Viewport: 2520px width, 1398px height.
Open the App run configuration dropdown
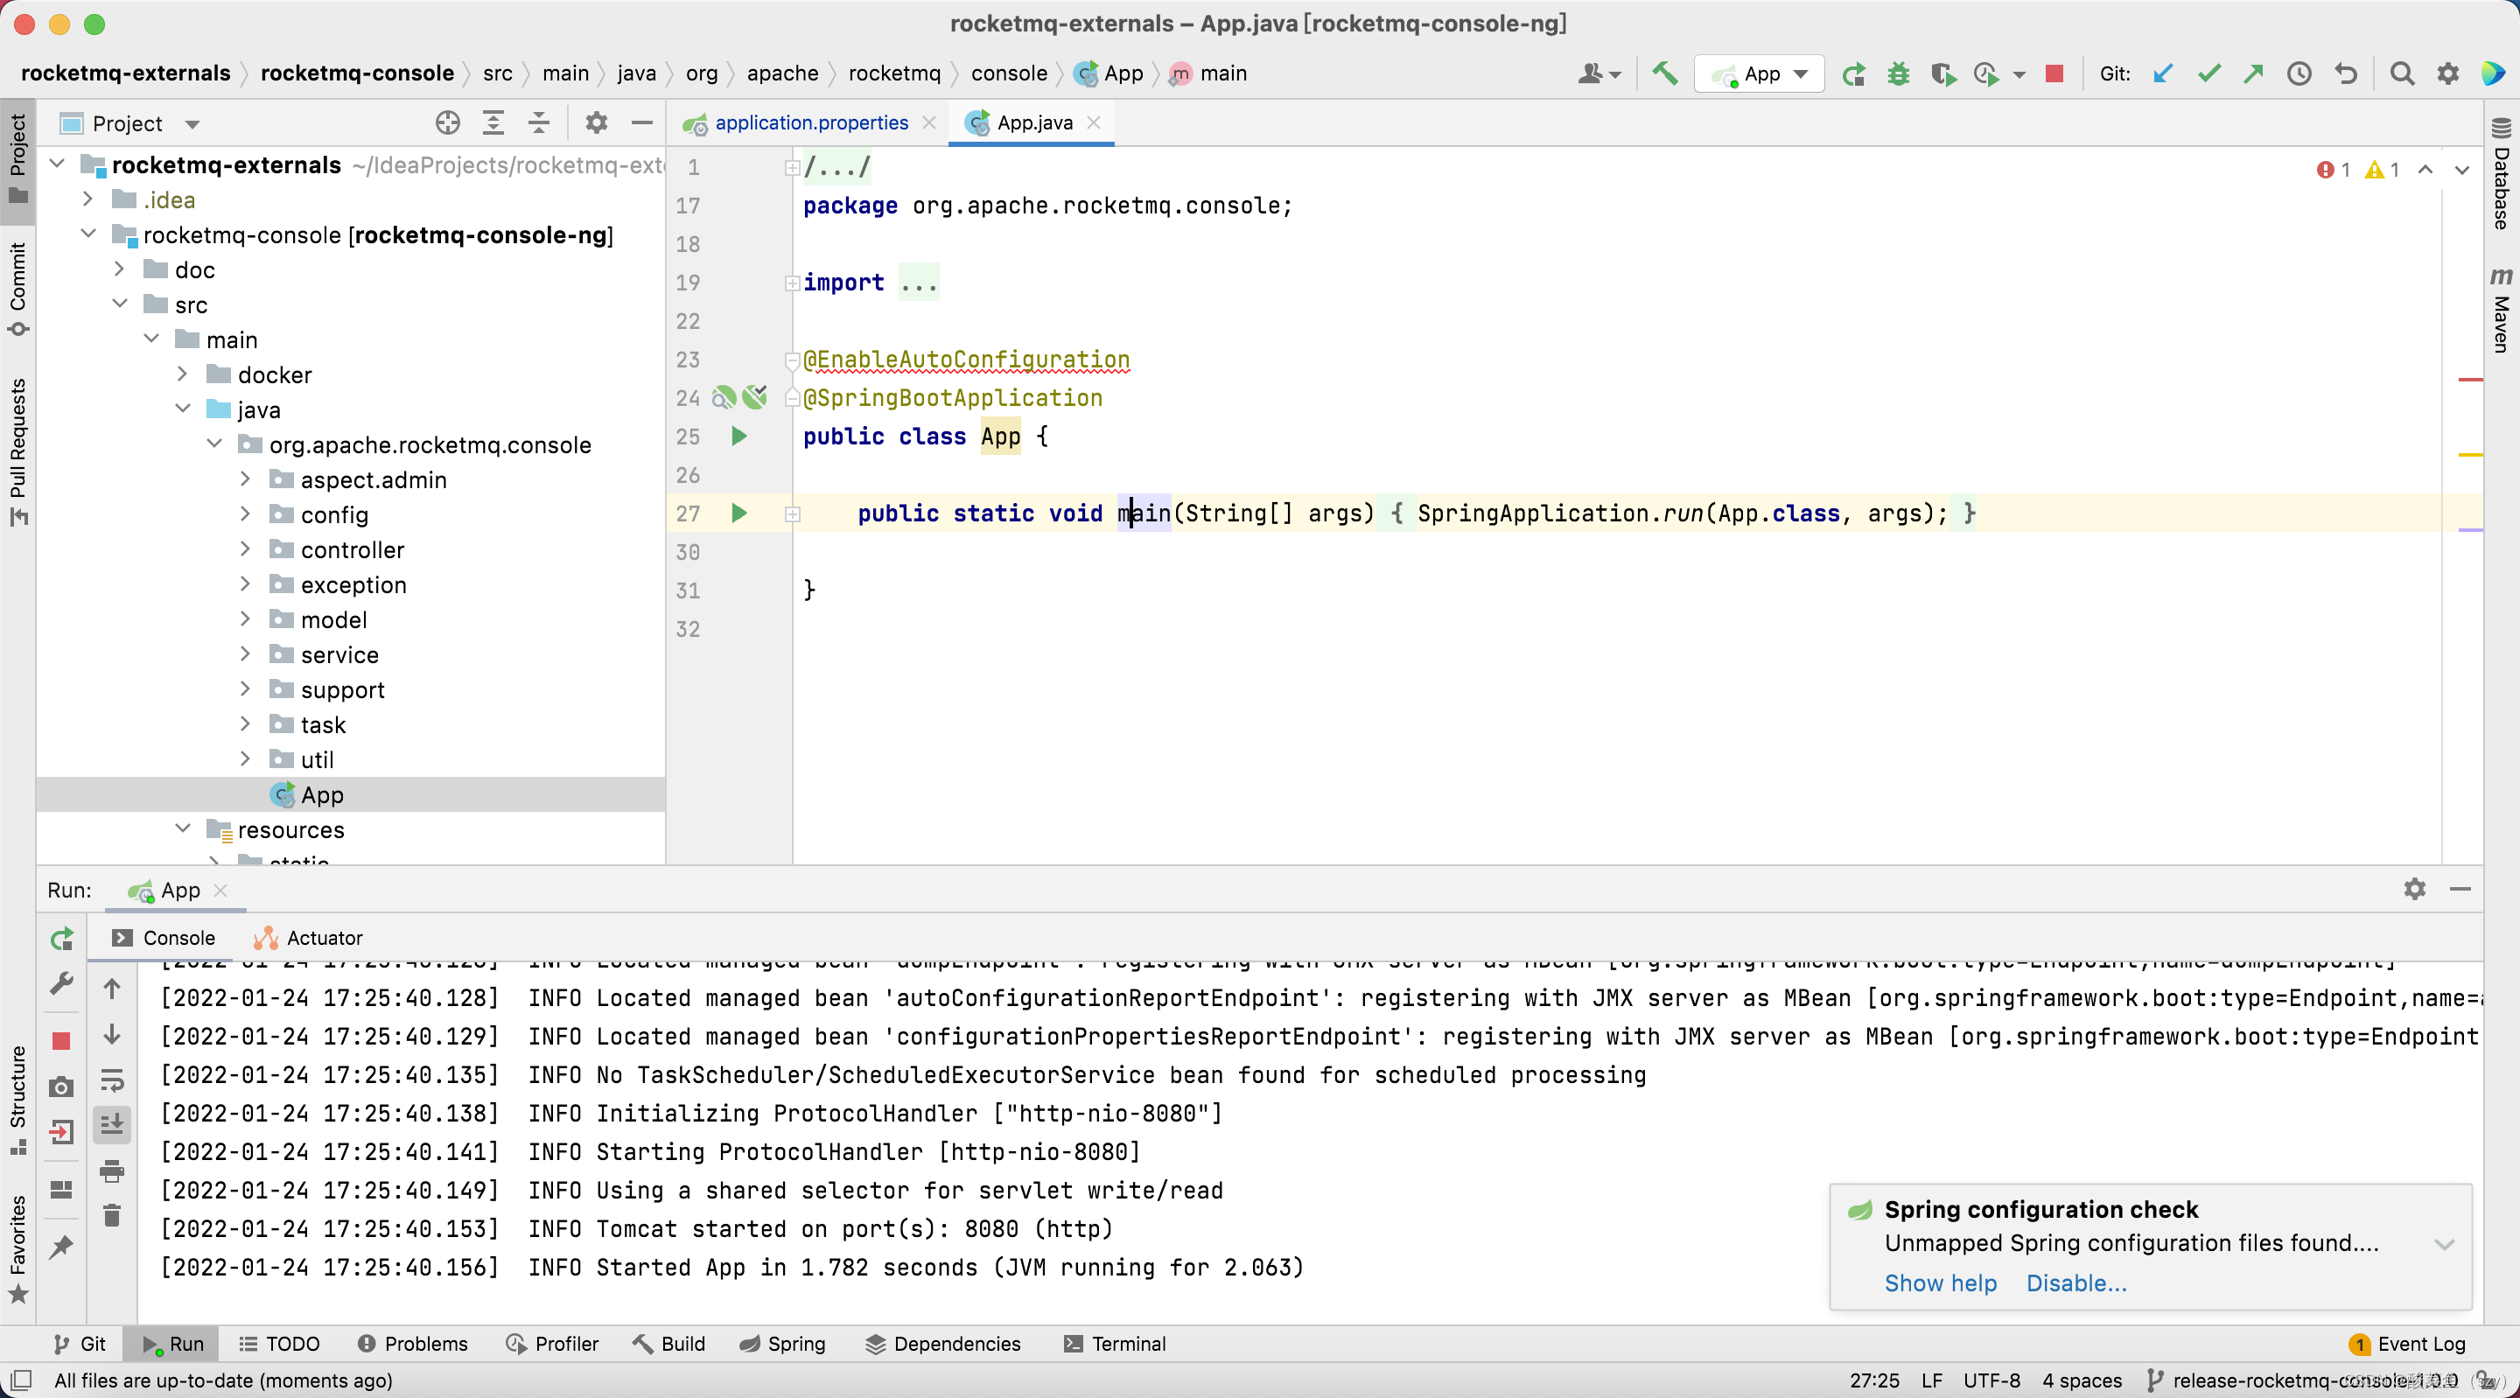(x=1760, y=73)
